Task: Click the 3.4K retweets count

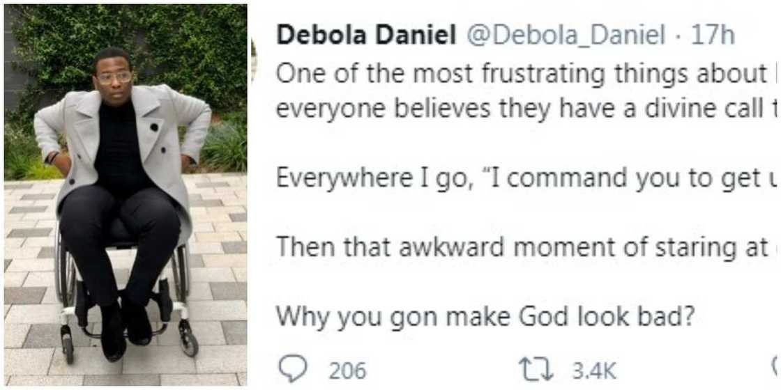Action: (x=593, y=370)
